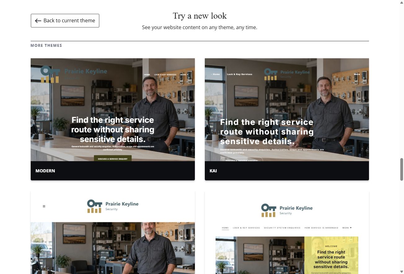Select Security System Enquiries menu item
Viewport: 404px width, 274px height.
pos(282,228)
